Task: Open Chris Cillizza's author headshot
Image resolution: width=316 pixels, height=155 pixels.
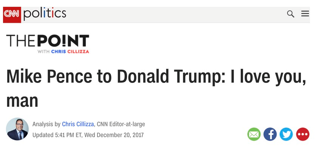Action: pyautogui.click(x=17, y=129)
